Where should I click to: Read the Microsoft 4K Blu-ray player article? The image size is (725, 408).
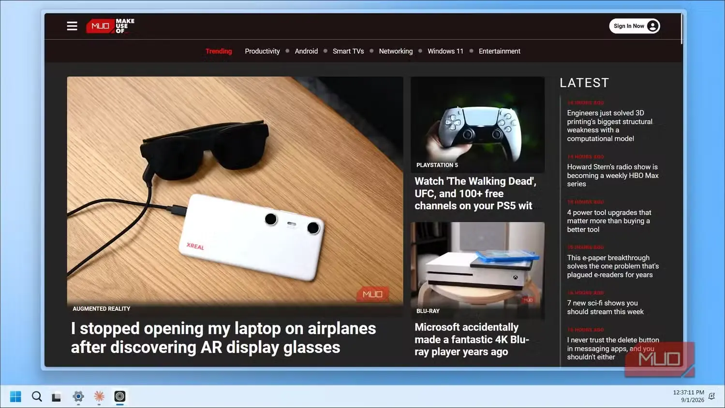[x=472, y=339]
